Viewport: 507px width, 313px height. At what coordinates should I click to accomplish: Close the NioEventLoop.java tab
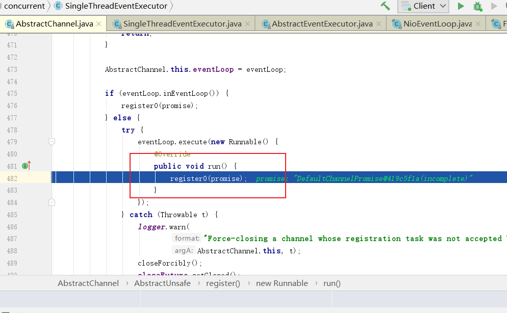click(478, 24)
